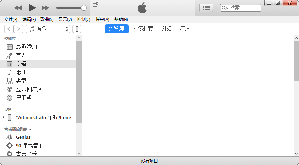Go forward with the right arrow button
The height and width of the screenshot is (165, 299).
[18, 29]
